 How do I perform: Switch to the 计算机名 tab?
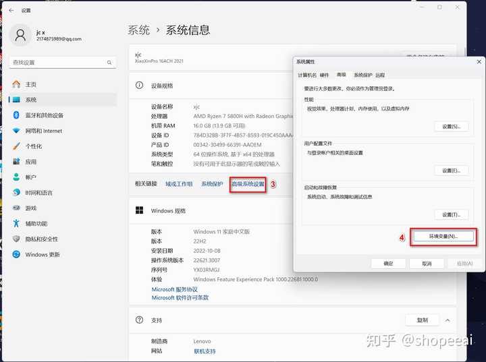pos(307,75)
